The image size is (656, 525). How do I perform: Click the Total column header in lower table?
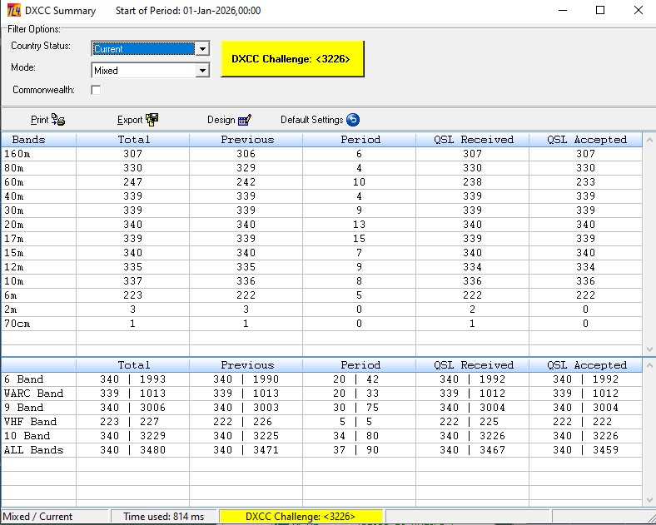pyautogui.click(x=133, y=365)
